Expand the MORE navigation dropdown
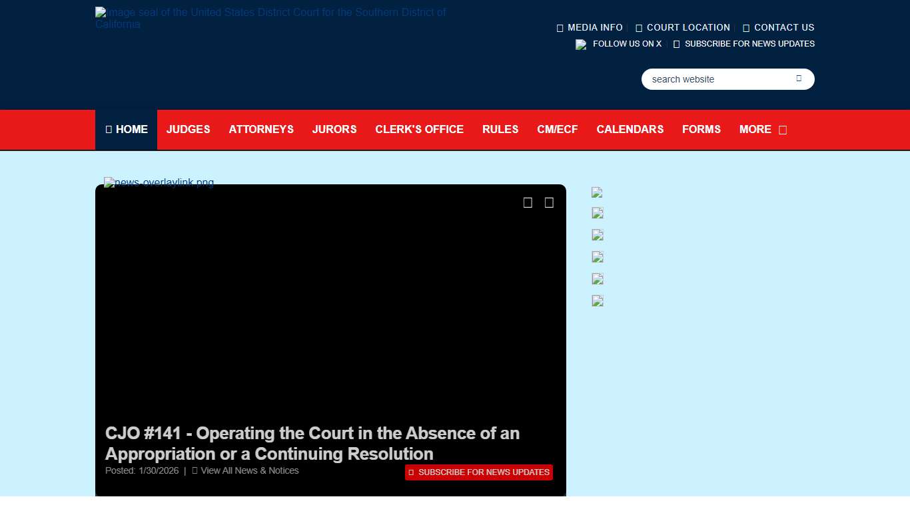The image size is (910, 511). click(763, 129)
